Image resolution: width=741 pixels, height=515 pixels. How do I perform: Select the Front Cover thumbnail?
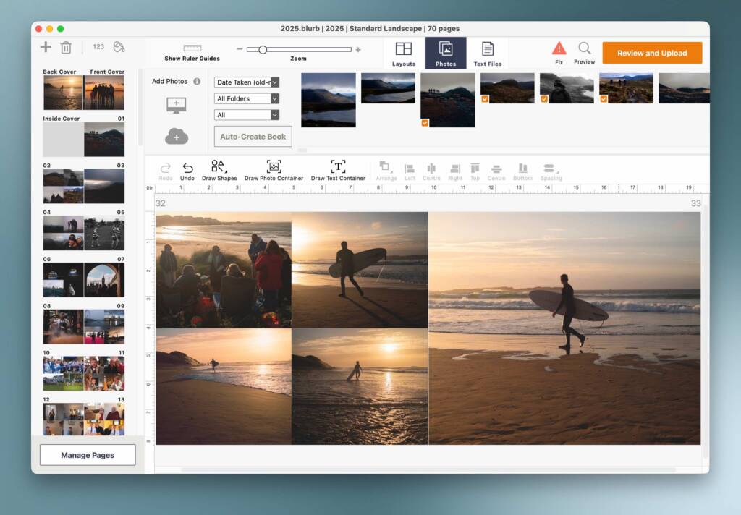104,93
